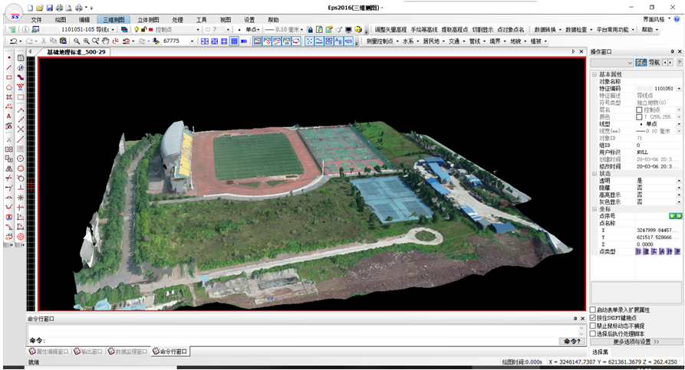Enable 选择后执行处理脚本 checkbox

(593, 333)
